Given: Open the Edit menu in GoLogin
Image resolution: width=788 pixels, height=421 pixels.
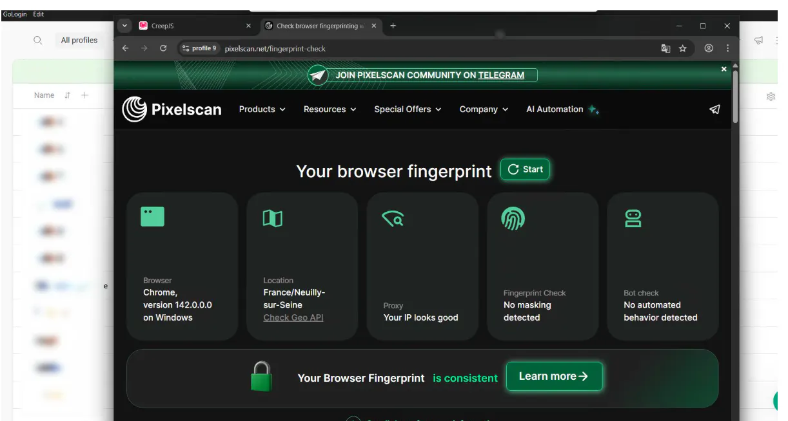Looking at the screenshot, I should click(39, 14).
